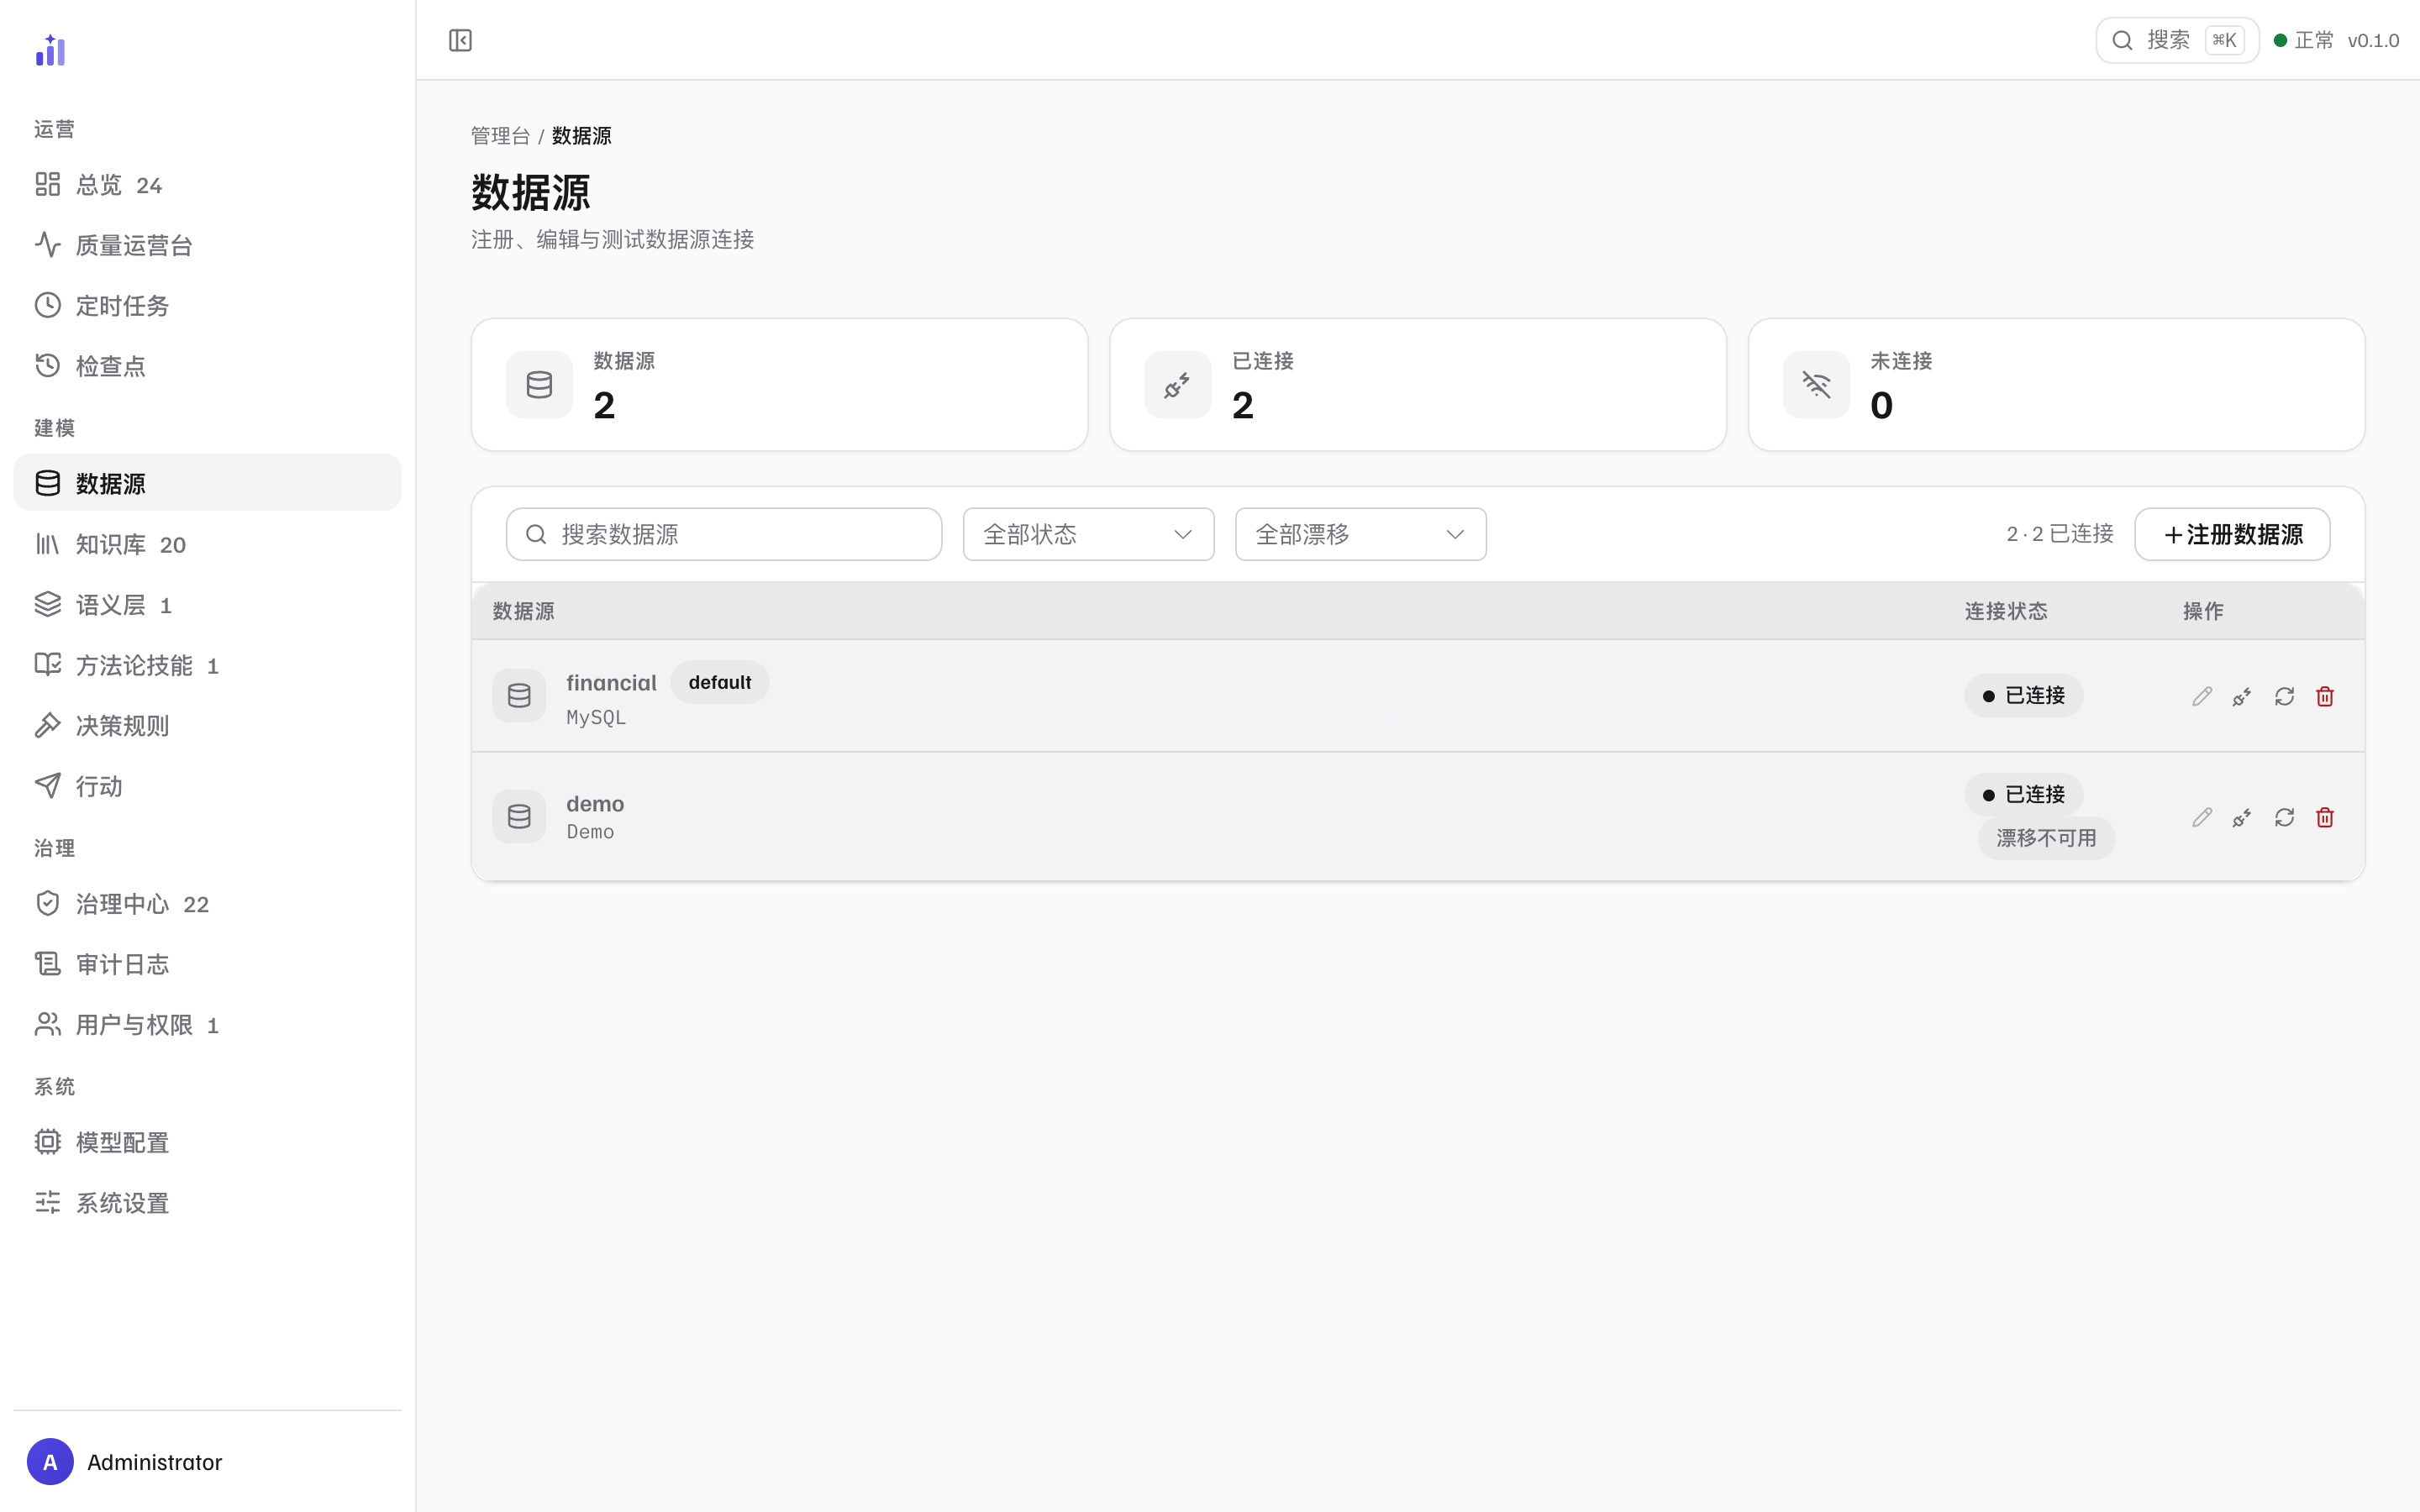Expand the 全部状态 filter dropdown
2420x1512 pixels.
tap(1088, 534)
